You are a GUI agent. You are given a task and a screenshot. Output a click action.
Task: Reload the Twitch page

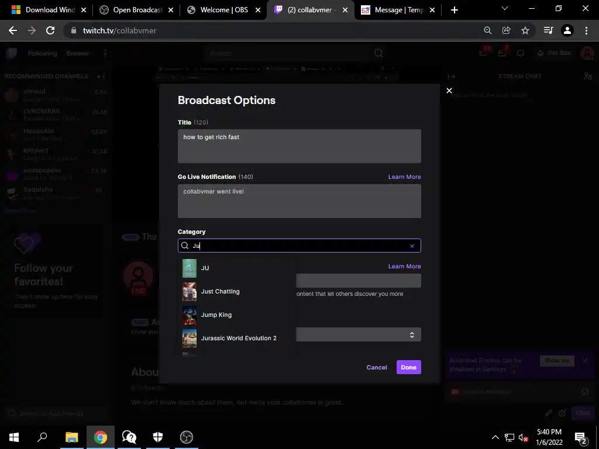pos(50,30)
